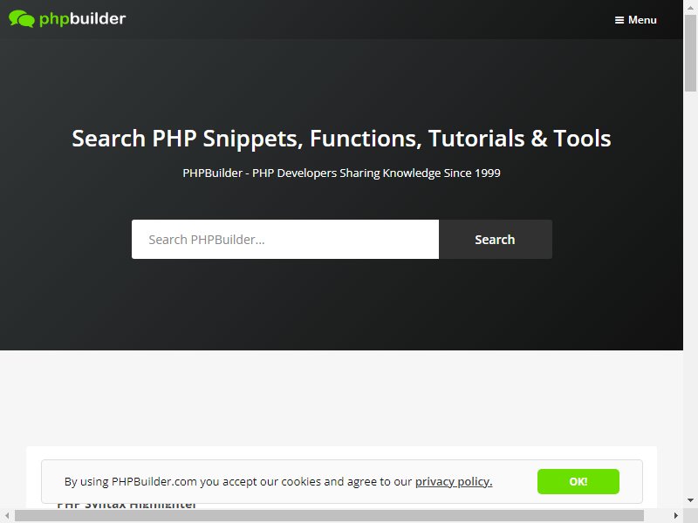Click the Search button
This screenshot has width=698, height=523.
pyautogui.click(x=496, y=239)
